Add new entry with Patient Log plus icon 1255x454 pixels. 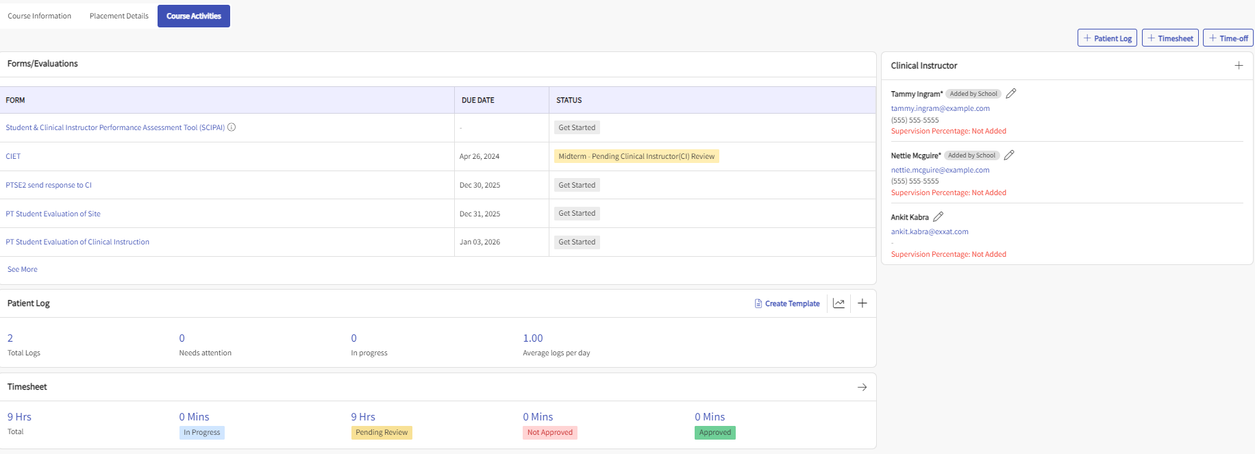tap(862, 303)
